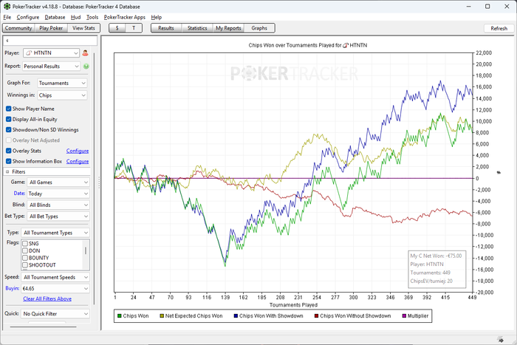Disable Showdown/Non SD Winnings checkbox
This screenshot has width=517, height=345.
point(9,129)
